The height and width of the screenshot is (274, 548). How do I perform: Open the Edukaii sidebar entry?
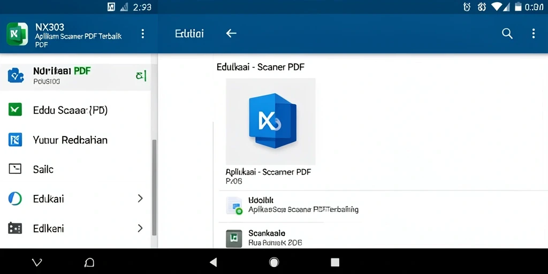75,199
